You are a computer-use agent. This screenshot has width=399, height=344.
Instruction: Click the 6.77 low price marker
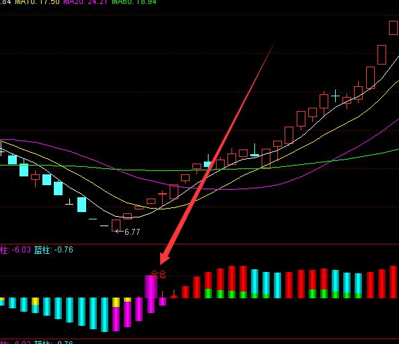pos(133,232)
